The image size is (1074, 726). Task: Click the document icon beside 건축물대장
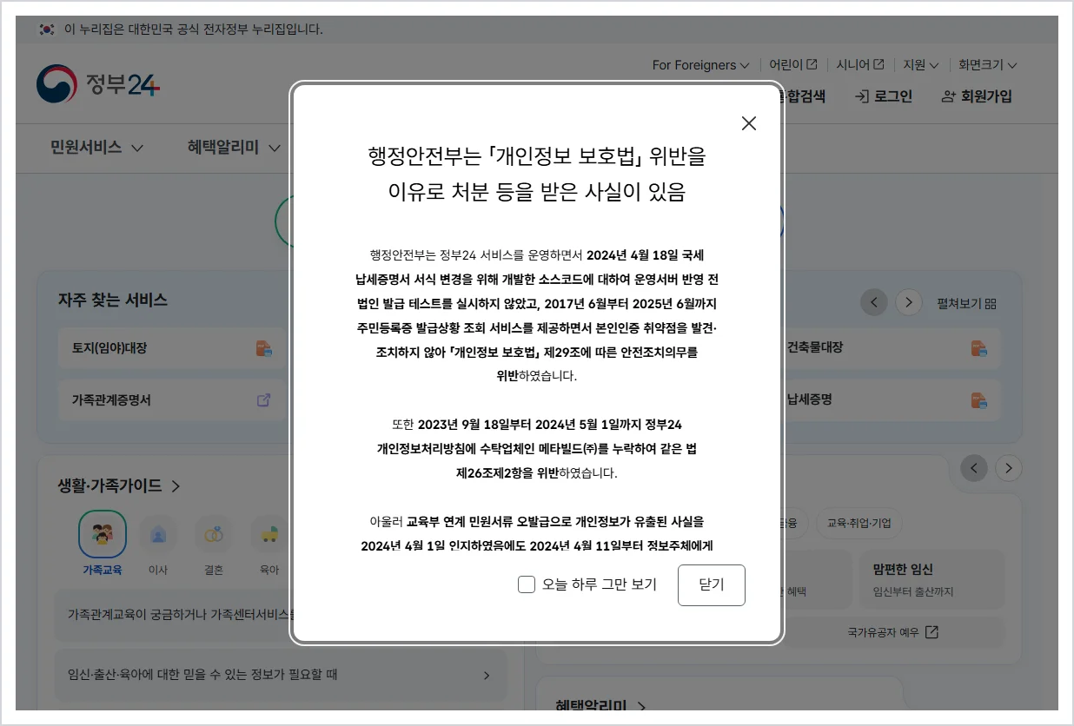[x=979, y=347]
